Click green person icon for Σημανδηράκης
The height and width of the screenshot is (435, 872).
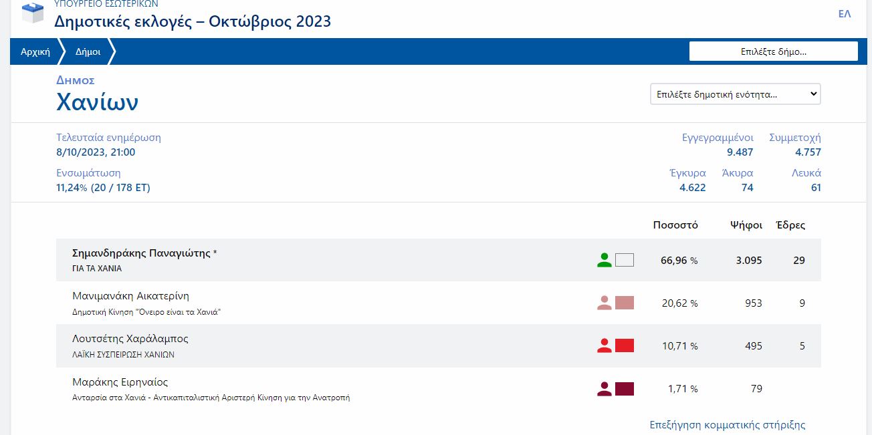(605, 261)
